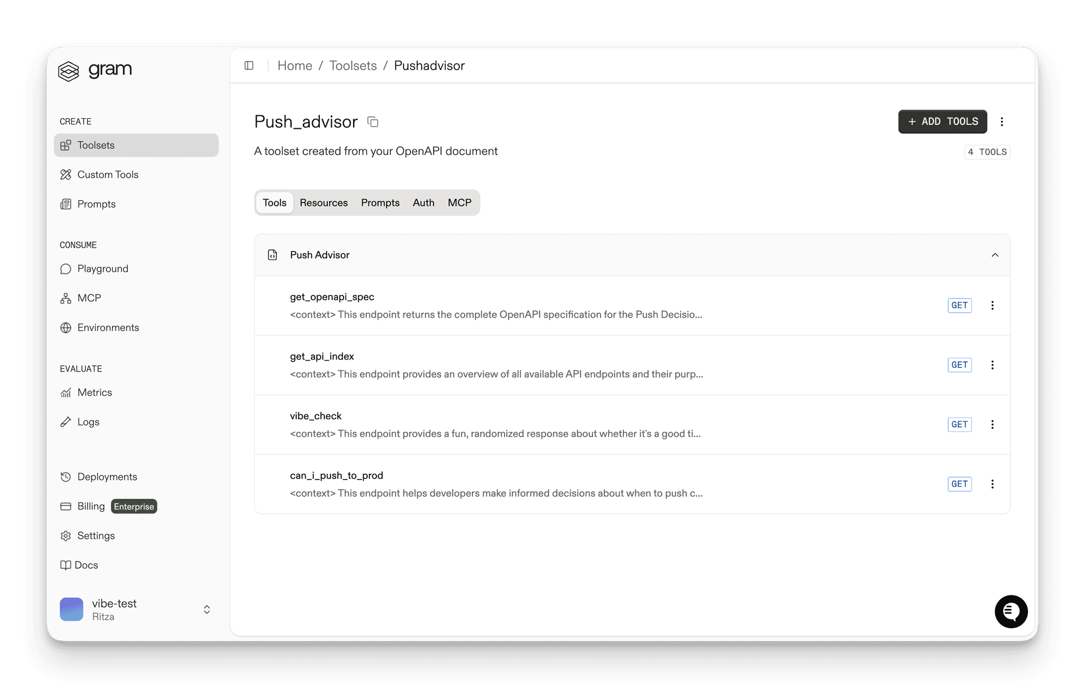Click the gram logo in the sidebar
This screenshot has width=1085, height=688.
click(94, 70)
